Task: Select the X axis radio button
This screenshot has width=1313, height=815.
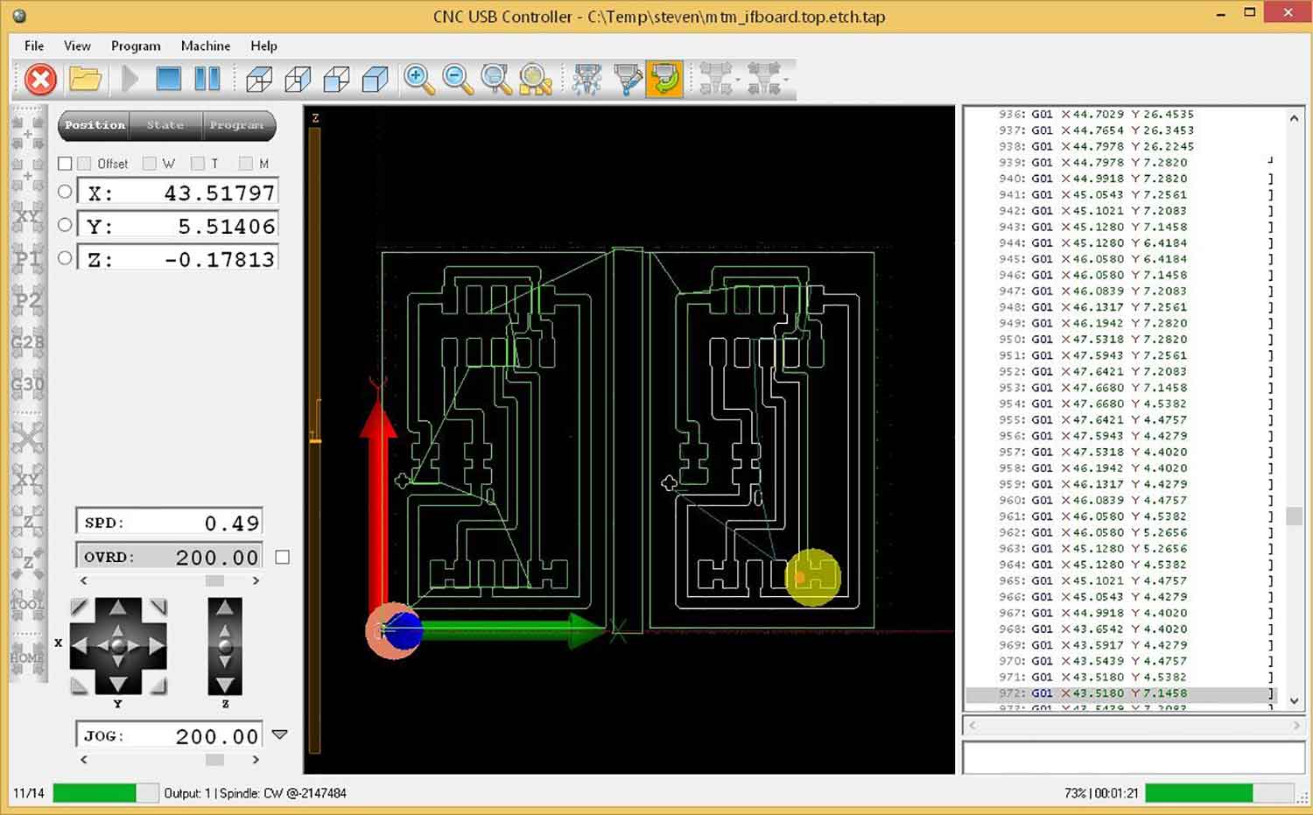Action: tap(65, 192)
